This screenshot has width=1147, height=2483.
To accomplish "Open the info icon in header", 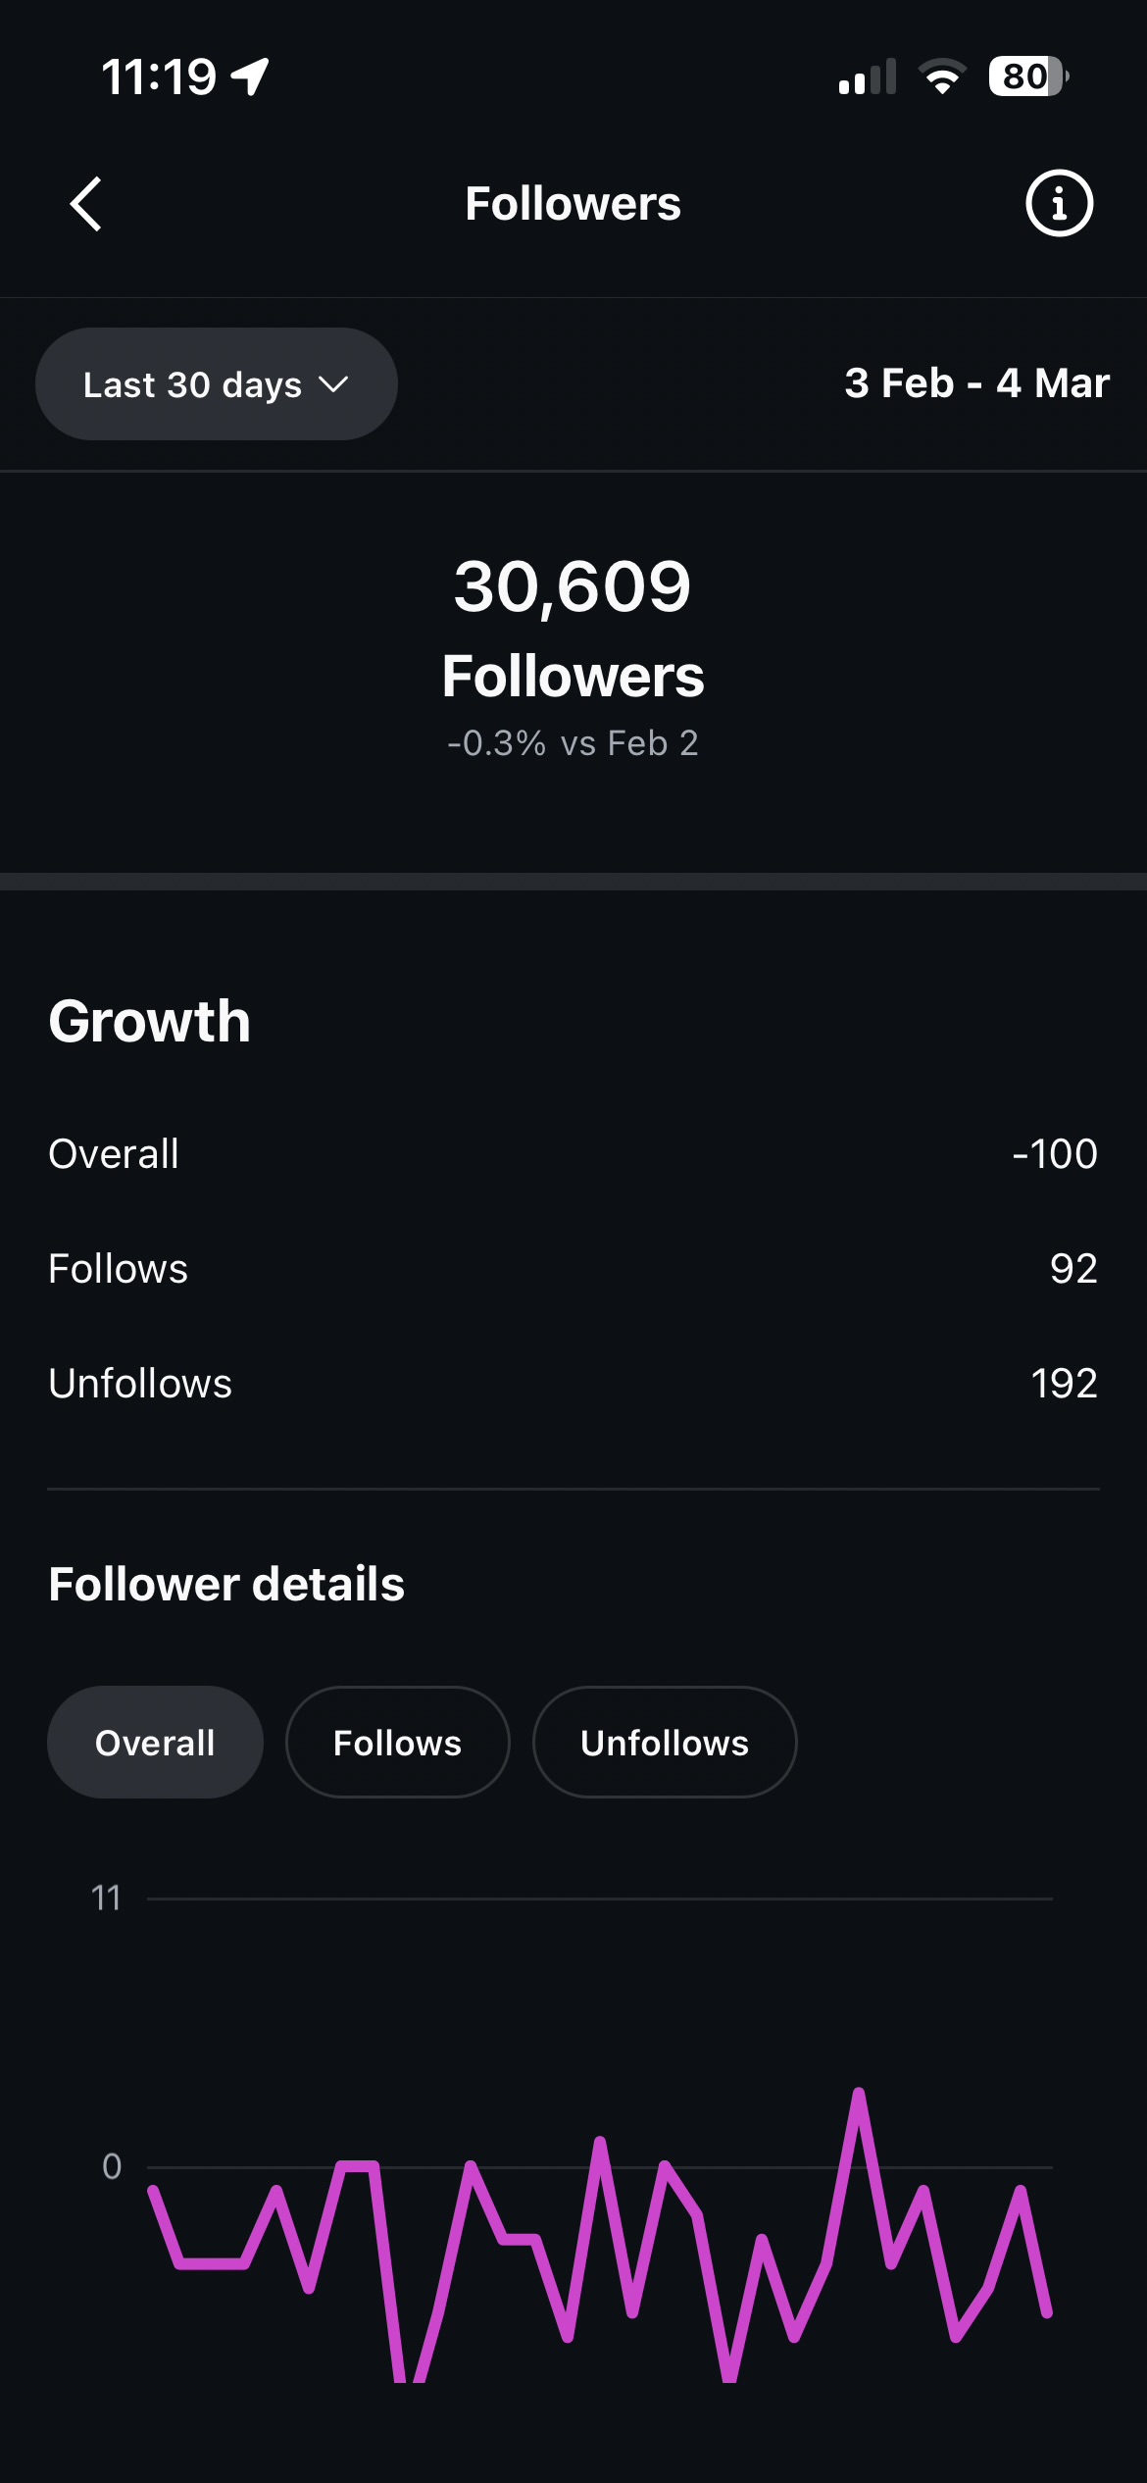I will click(1059, 204).
